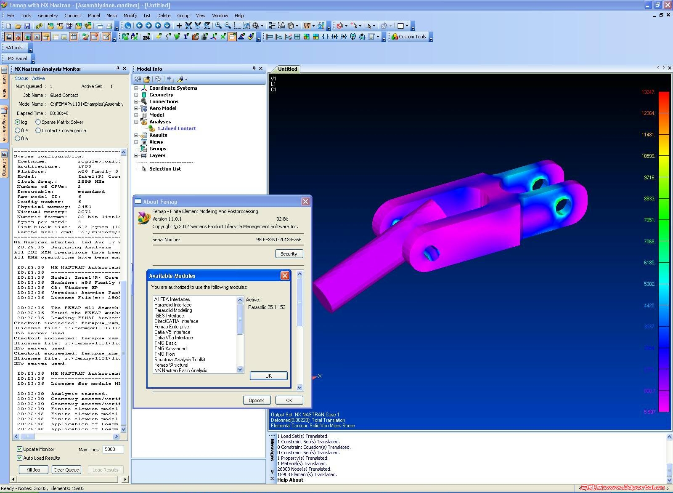The height and width of the screenshot is (493, 673).
Task: Click OK button of About Femap dialog
Action: point(289,400)
